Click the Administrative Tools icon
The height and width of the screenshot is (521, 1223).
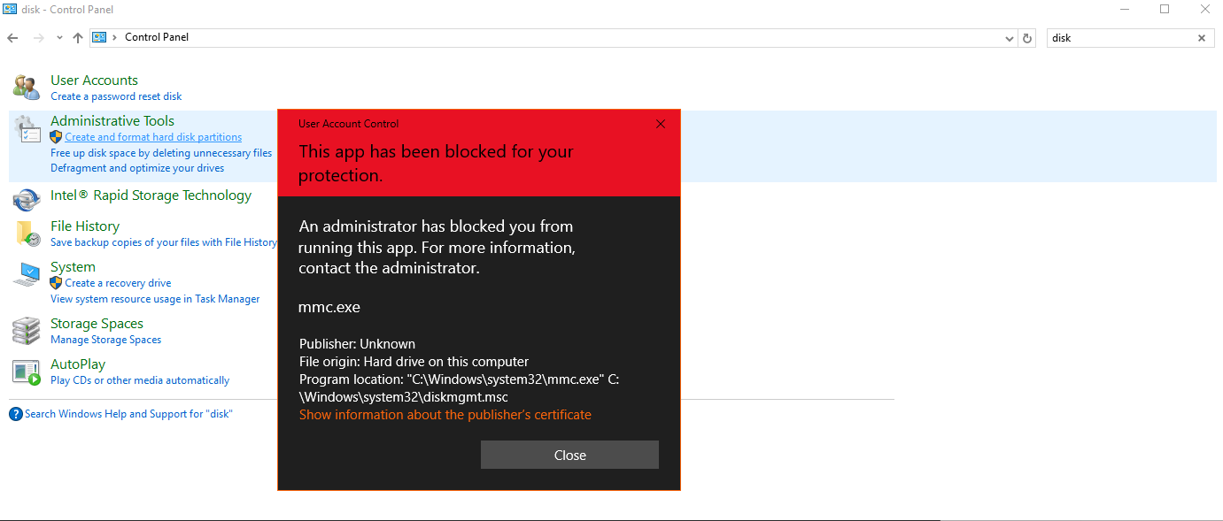click(x=27, y=129)
